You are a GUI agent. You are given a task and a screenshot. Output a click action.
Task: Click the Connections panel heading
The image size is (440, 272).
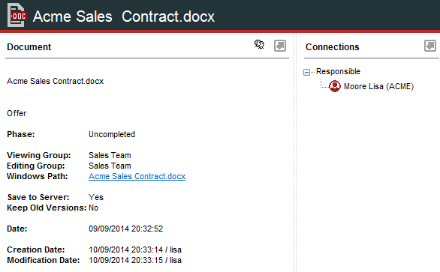(332, 46)
